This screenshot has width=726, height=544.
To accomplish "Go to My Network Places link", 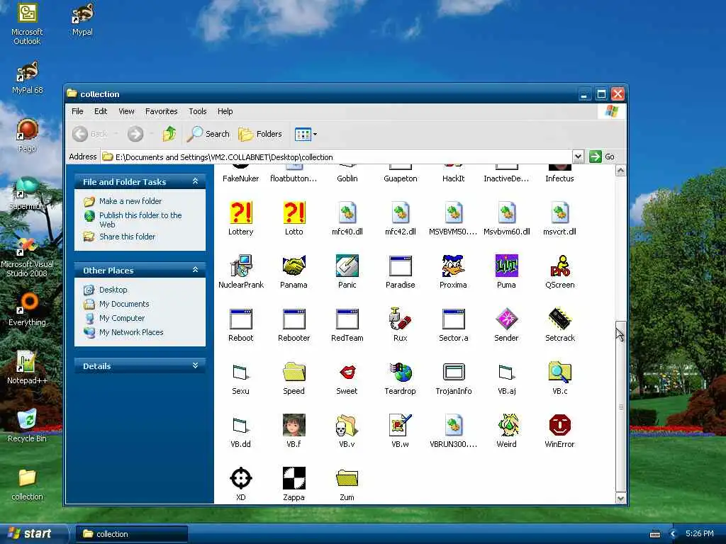I will tap(131, 332).
